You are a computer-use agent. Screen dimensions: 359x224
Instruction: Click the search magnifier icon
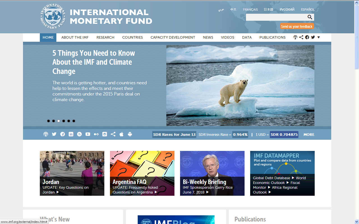coord(310,17)
